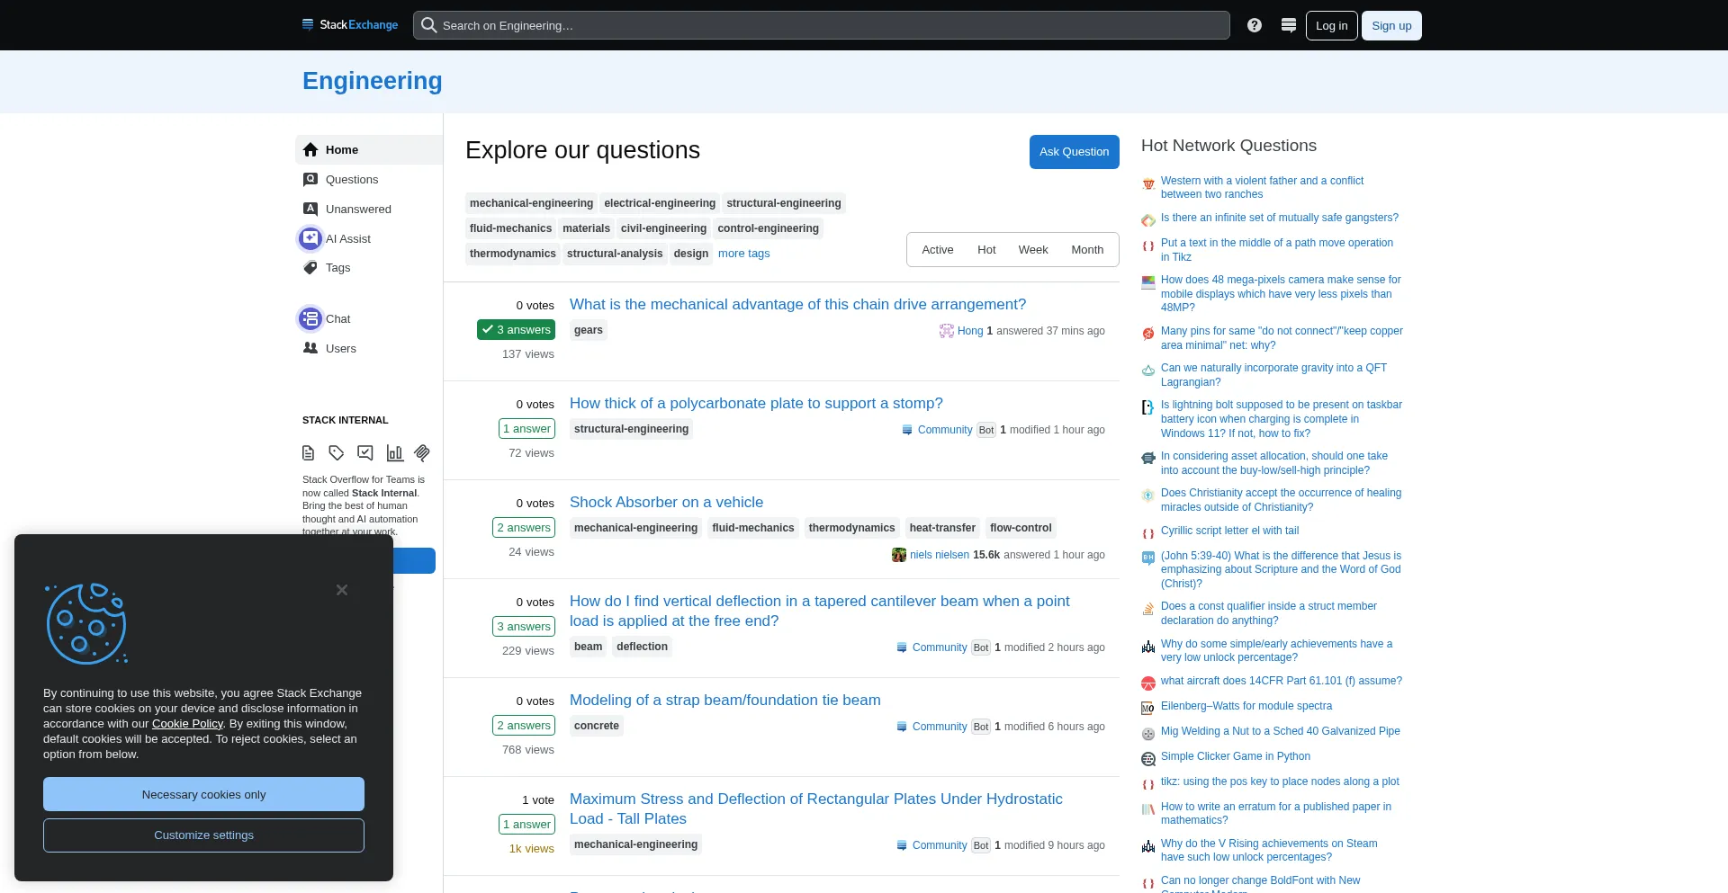Screen dimensions: 1728x893
Task: Select the Active filter option
Action: point(938,249)
